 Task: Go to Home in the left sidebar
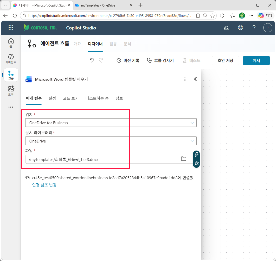pyautogui.click(x=11, y=43)
